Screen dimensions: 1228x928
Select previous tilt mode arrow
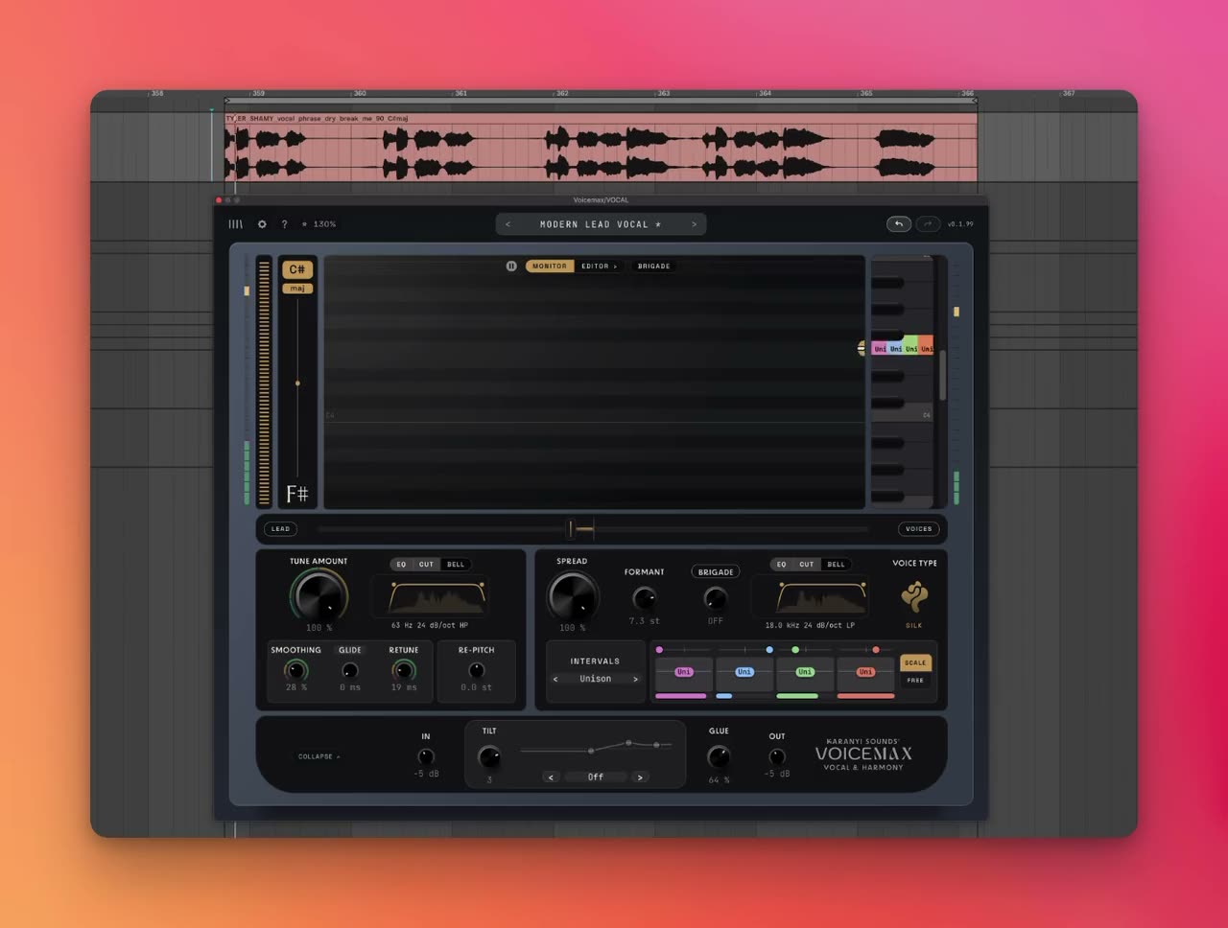551,777
